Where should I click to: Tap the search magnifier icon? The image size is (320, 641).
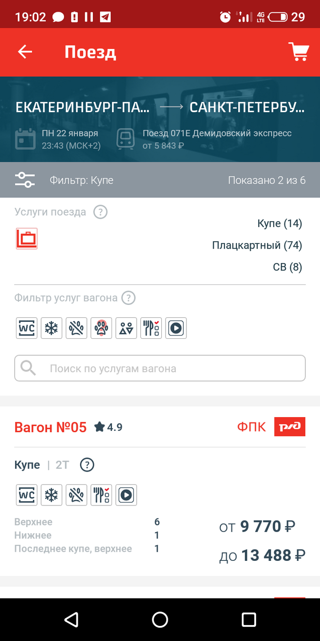(x=29, y=368)
